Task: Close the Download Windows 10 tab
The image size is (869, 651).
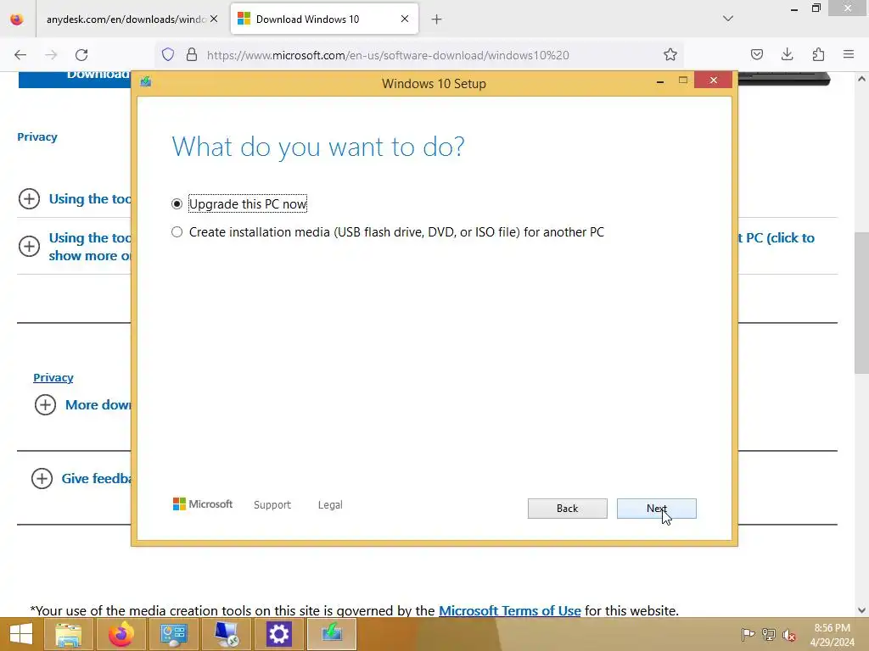Action: click(405, 19)
